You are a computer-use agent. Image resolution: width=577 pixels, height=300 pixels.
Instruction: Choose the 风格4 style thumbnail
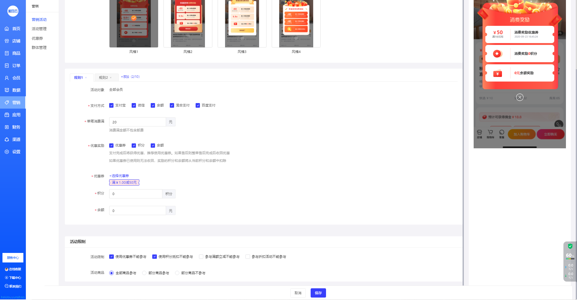tap(296, 24)
